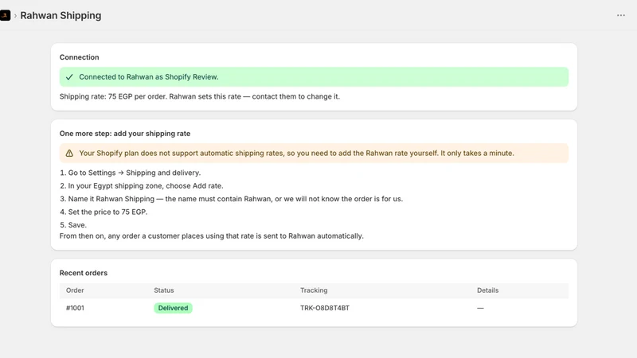Image resolution: width=637 pixels, height=358 pixels.
Task: Click the Connected to Rahwan banner
Action: (x=314, y=76)
